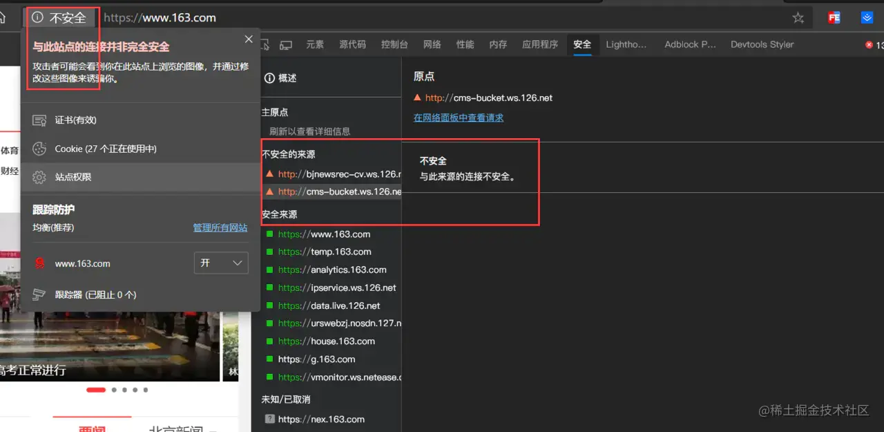Viewport: 884px width, 432px height.
Task: Click the site permissions gear icon
Action: tap(39, 177)
